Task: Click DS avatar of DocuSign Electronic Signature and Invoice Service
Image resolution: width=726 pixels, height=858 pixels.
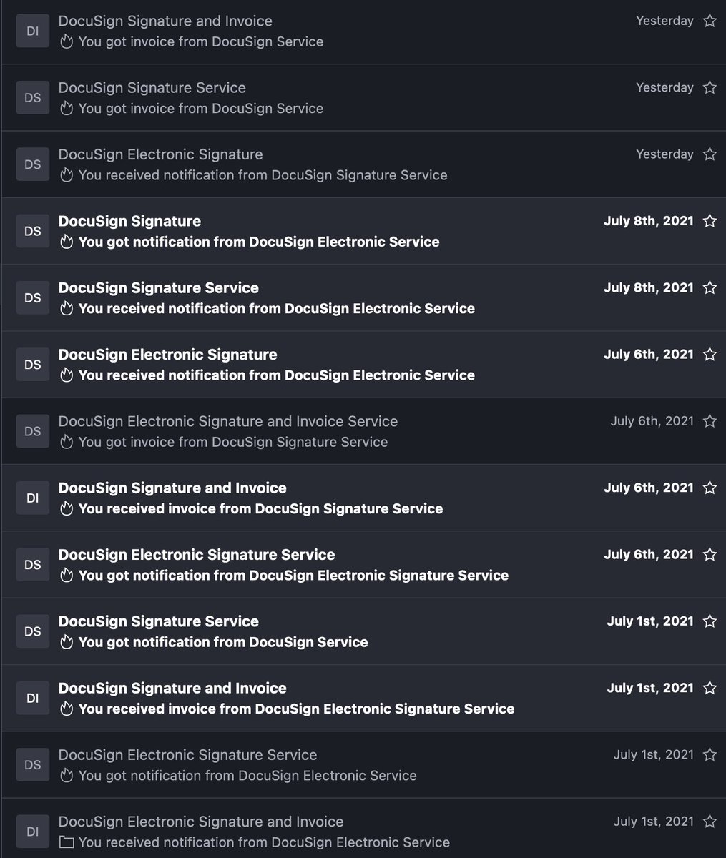Action: pyautogui.click(x=33, y=431)
